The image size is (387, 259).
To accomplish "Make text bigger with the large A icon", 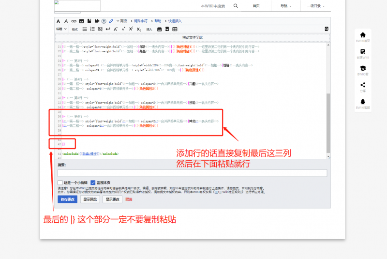I will [x=116, y=29].
